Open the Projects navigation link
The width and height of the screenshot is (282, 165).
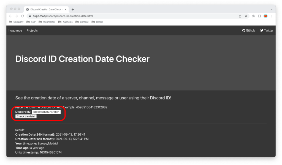pyautogui.click(x=32, y=30)
